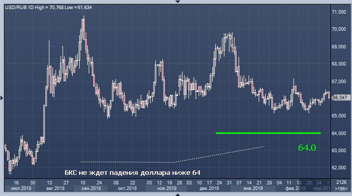Click the bottom panel expand arrow
Viewport: 352px width, 196px height.
click(x=178, y=194)
